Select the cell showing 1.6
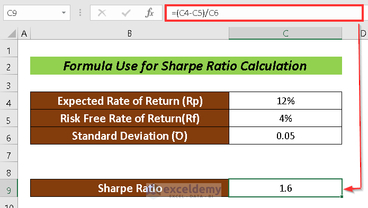 pos(285,188)
